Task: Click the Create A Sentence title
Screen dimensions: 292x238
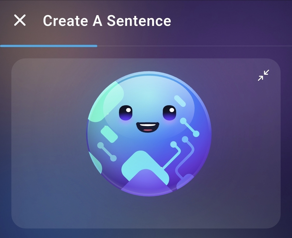Action: pos(107,21)
